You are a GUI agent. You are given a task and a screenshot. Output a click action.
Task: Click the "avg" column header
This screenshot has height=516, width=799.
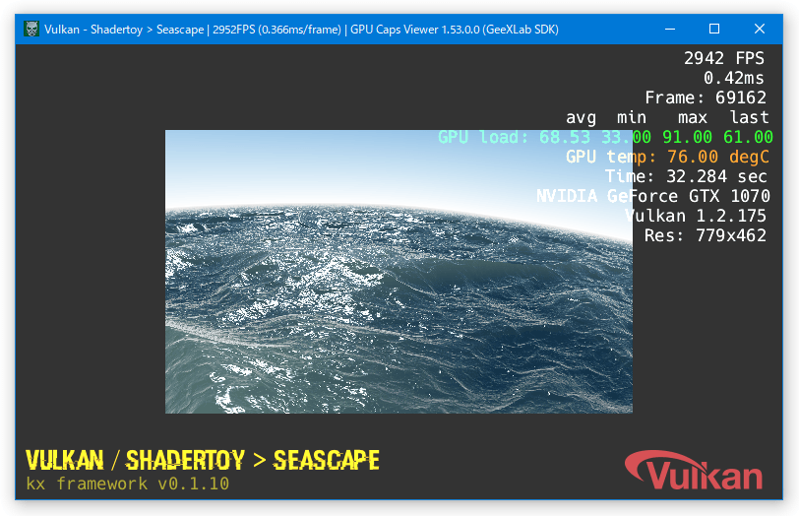point(581,118)
